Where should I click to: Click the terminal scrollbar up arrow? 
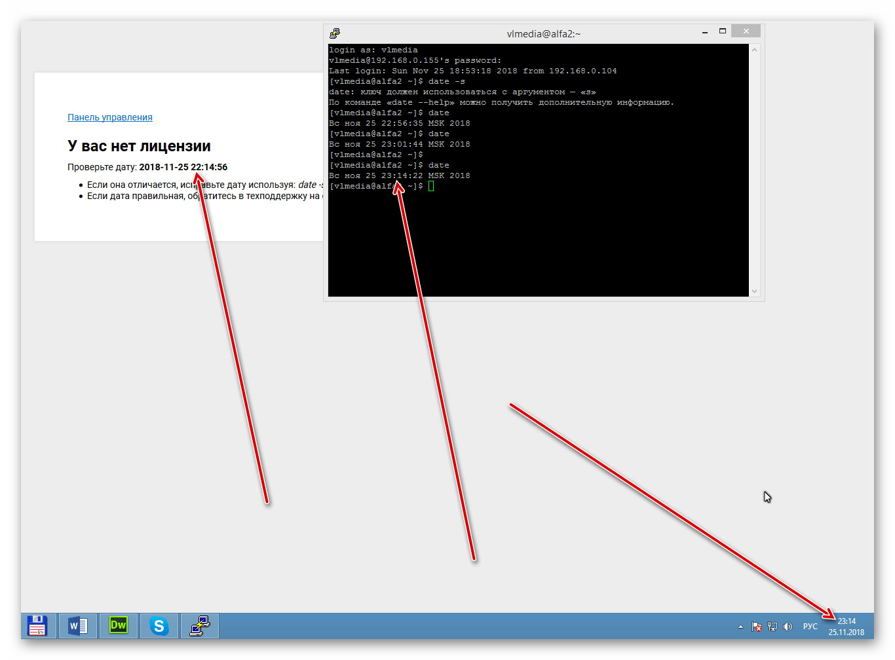point(754,50)
